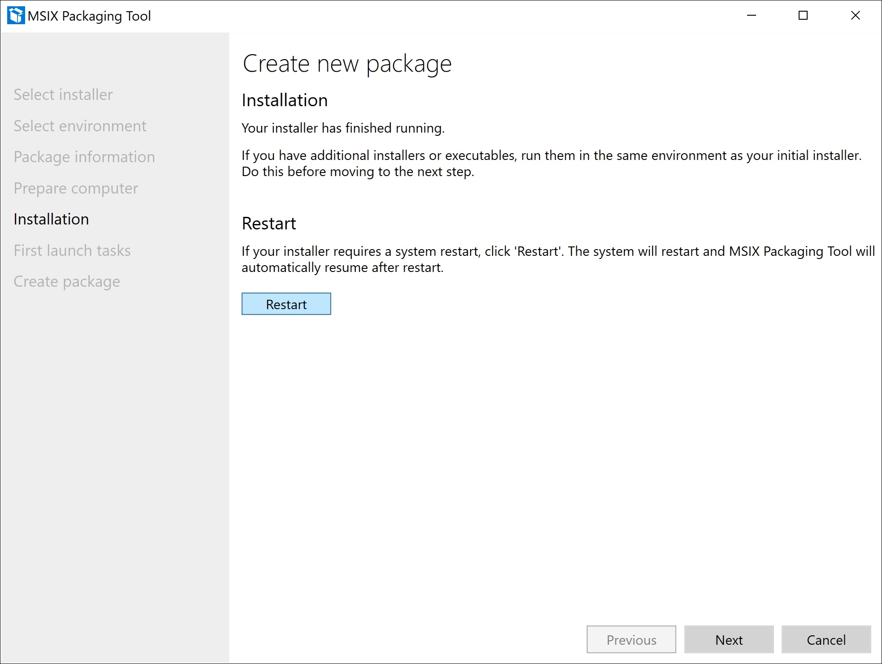Select the Prepare computer step
This screenshot has width=882, height=664.
76,188
